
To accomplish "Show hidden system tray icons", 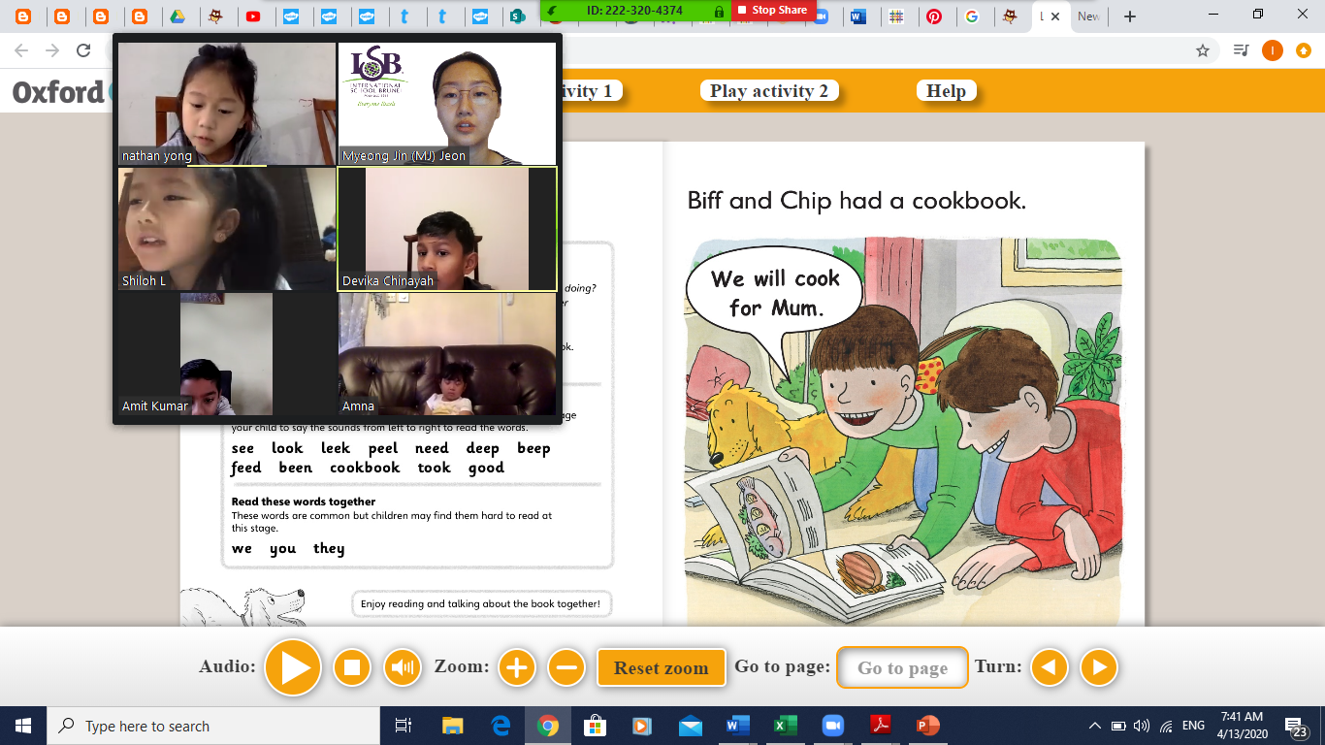I will coord(1095,726).
